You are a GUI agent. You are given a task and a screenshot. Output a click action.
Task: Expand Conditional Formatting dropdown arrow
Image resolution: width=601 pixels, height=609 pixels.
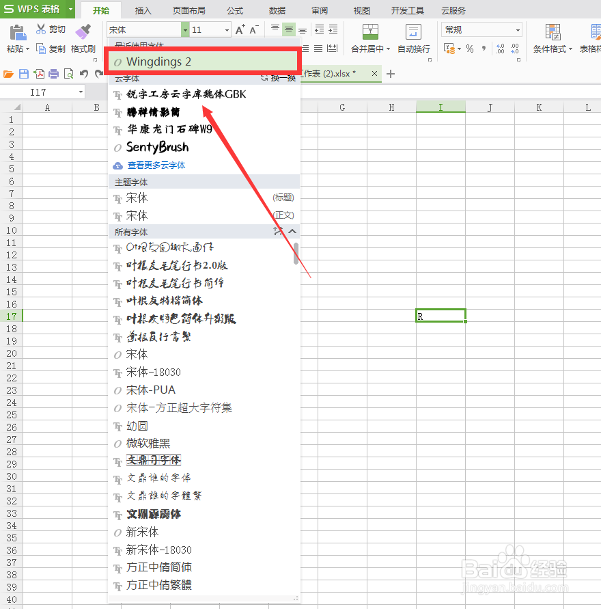[x=570, y=49]
